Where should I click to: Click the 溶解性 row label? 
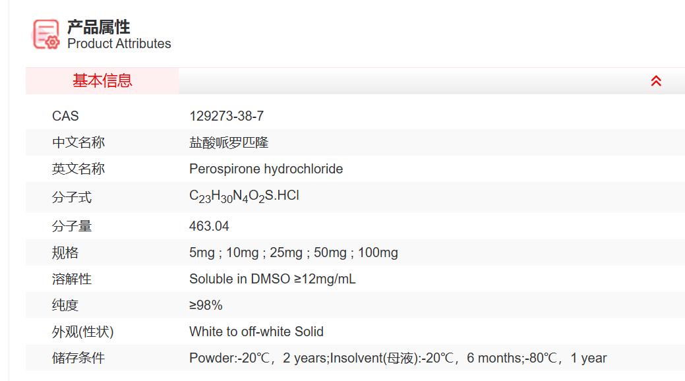tap(72, 279)
